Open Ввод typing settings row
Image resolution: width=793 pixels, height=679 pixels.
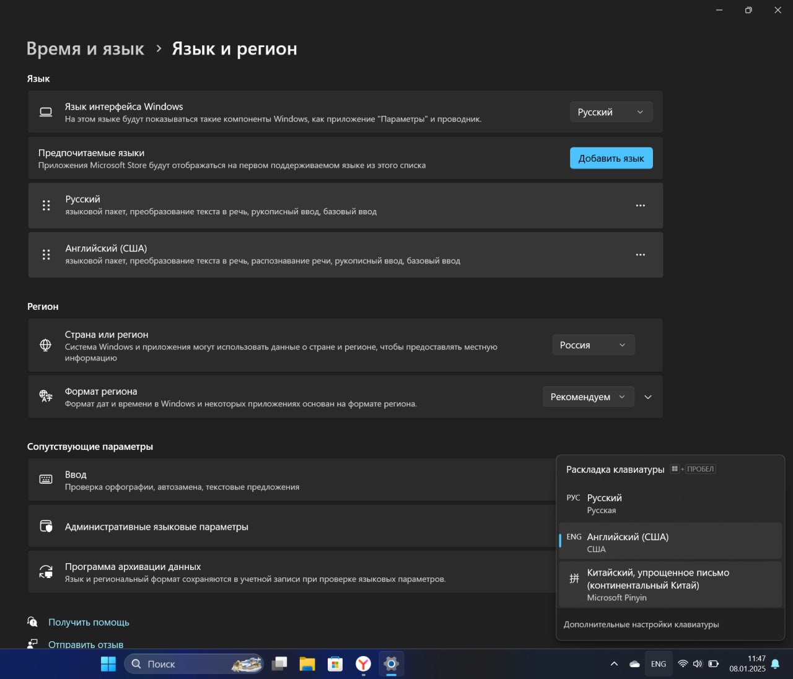pos(291,480)
